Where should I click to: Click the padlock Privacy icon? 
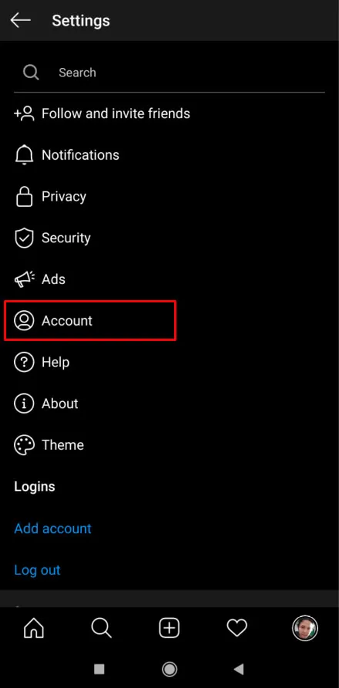(x=24, y=196)
